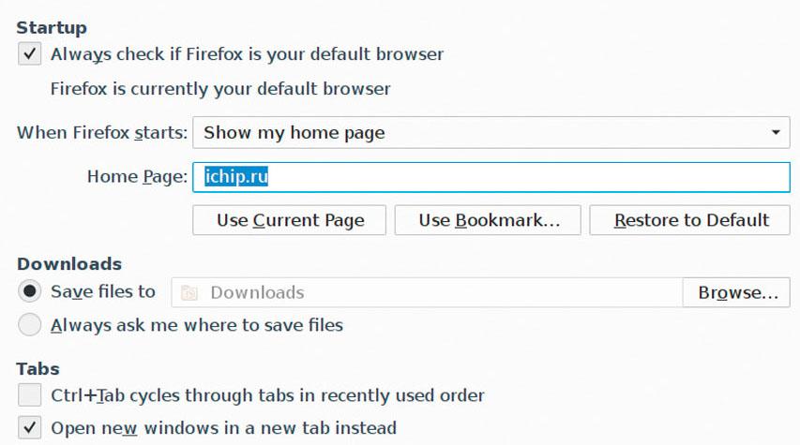Click the "Firefox is currently your default browser" text
The height and width of the screenshot is (445, 800).
pyautogui.click(x=220, y=89)
